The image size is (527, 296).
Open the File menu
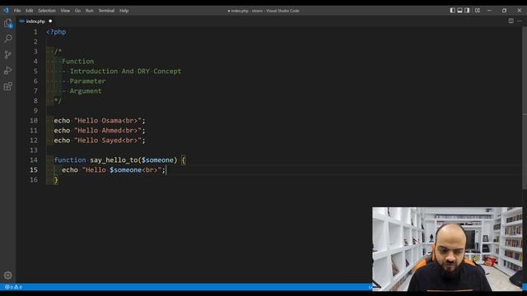[x=17, y=11]
